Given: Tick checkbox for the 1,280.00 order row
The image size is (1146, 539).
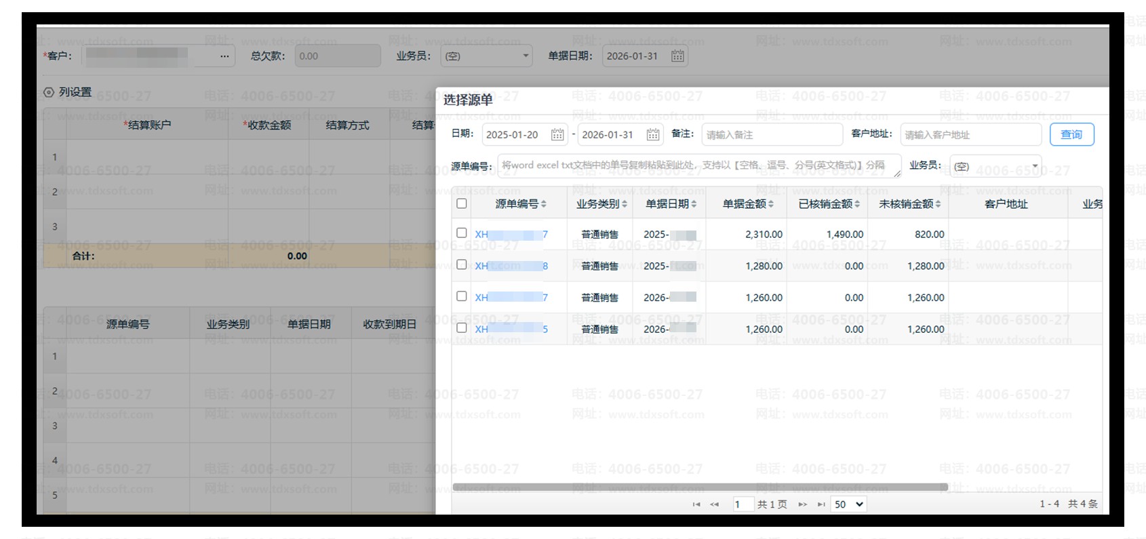Looking at the screenshot, I should 462,264.
